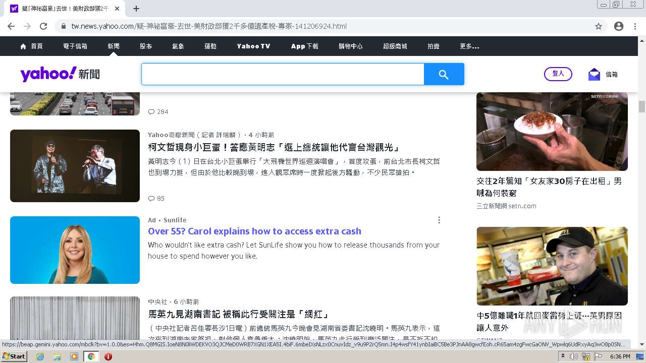The image size is (646, 363).
Task: Click the page vertical scrollbar thumb
Action: tap(642, 106)
